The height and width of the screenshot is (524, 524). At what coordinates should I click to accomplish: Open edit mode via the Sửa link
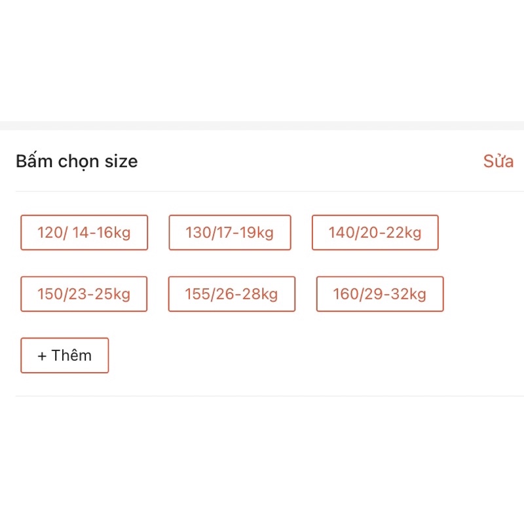498,161
